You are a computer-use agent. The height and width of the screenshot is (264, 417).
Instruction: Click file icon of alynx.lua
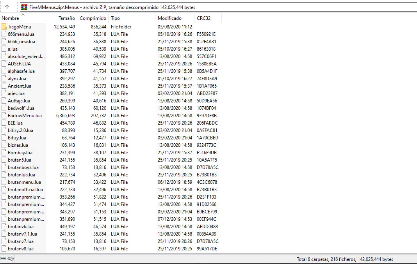pyautogui.click(x=4, y=79)
